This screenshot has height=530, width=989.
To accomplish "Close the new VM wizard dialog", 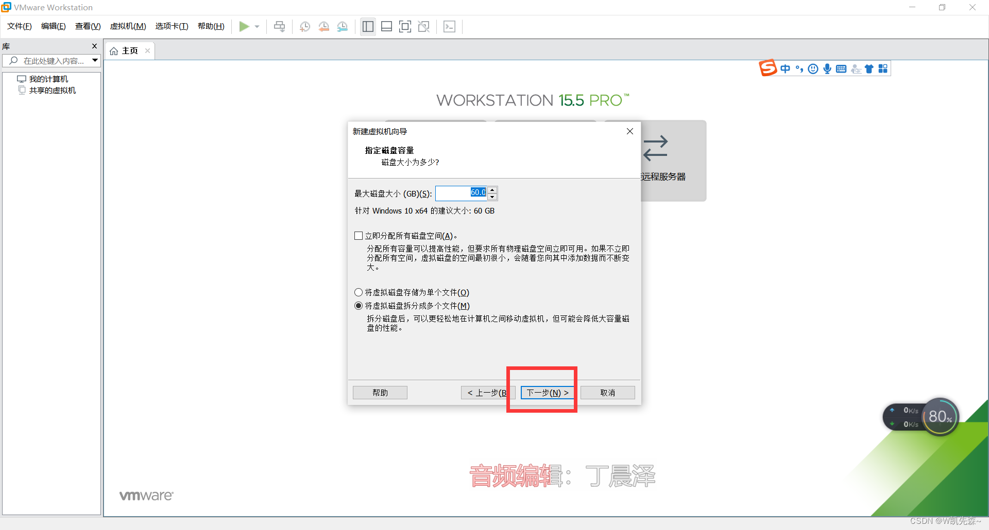I will [629, 131].
